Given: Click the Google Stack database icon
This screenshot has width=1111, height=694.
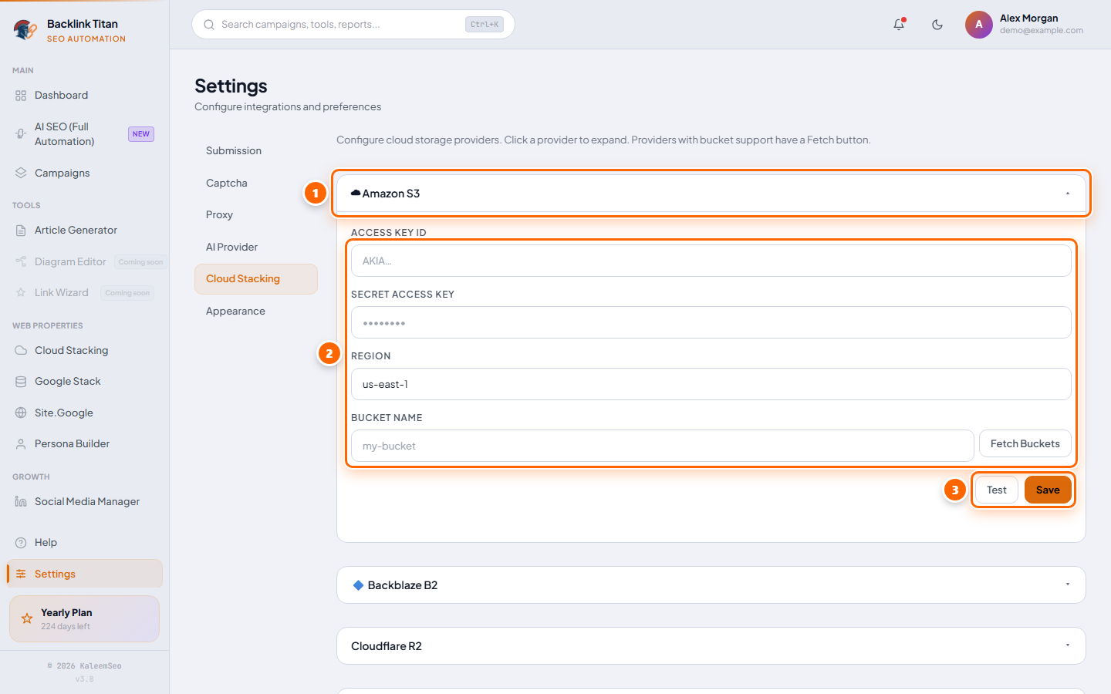Looking at the screenshot, I should click(21, 382).
